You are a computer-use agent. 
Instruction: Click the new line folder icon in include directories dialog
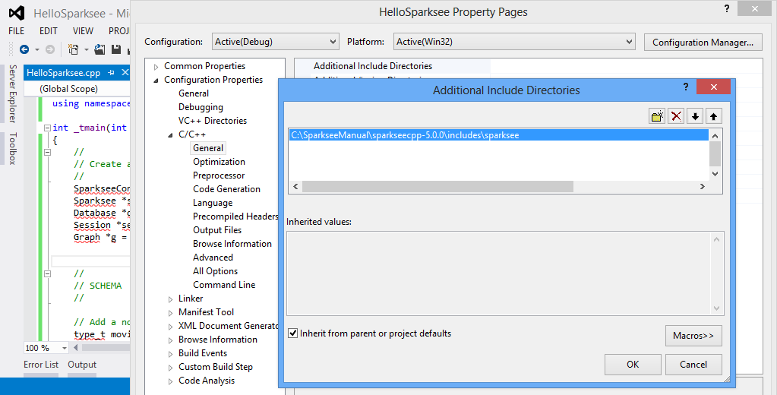click(x=657, y=116)
